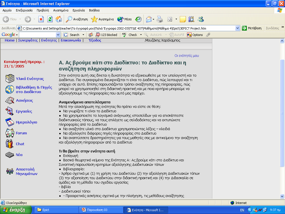285x214 pixels.
Task: Click the system tray expand arrow
Action: click(x=250, y=210)
